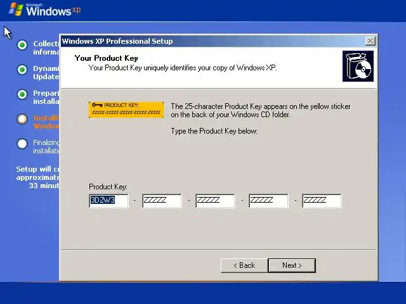Click the yellow Product Key sticker image

(126, 110)
